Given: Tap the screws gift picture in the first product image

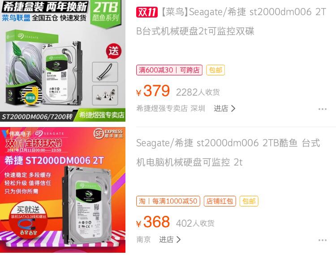Looking at the screenshot, I should 105,95.
